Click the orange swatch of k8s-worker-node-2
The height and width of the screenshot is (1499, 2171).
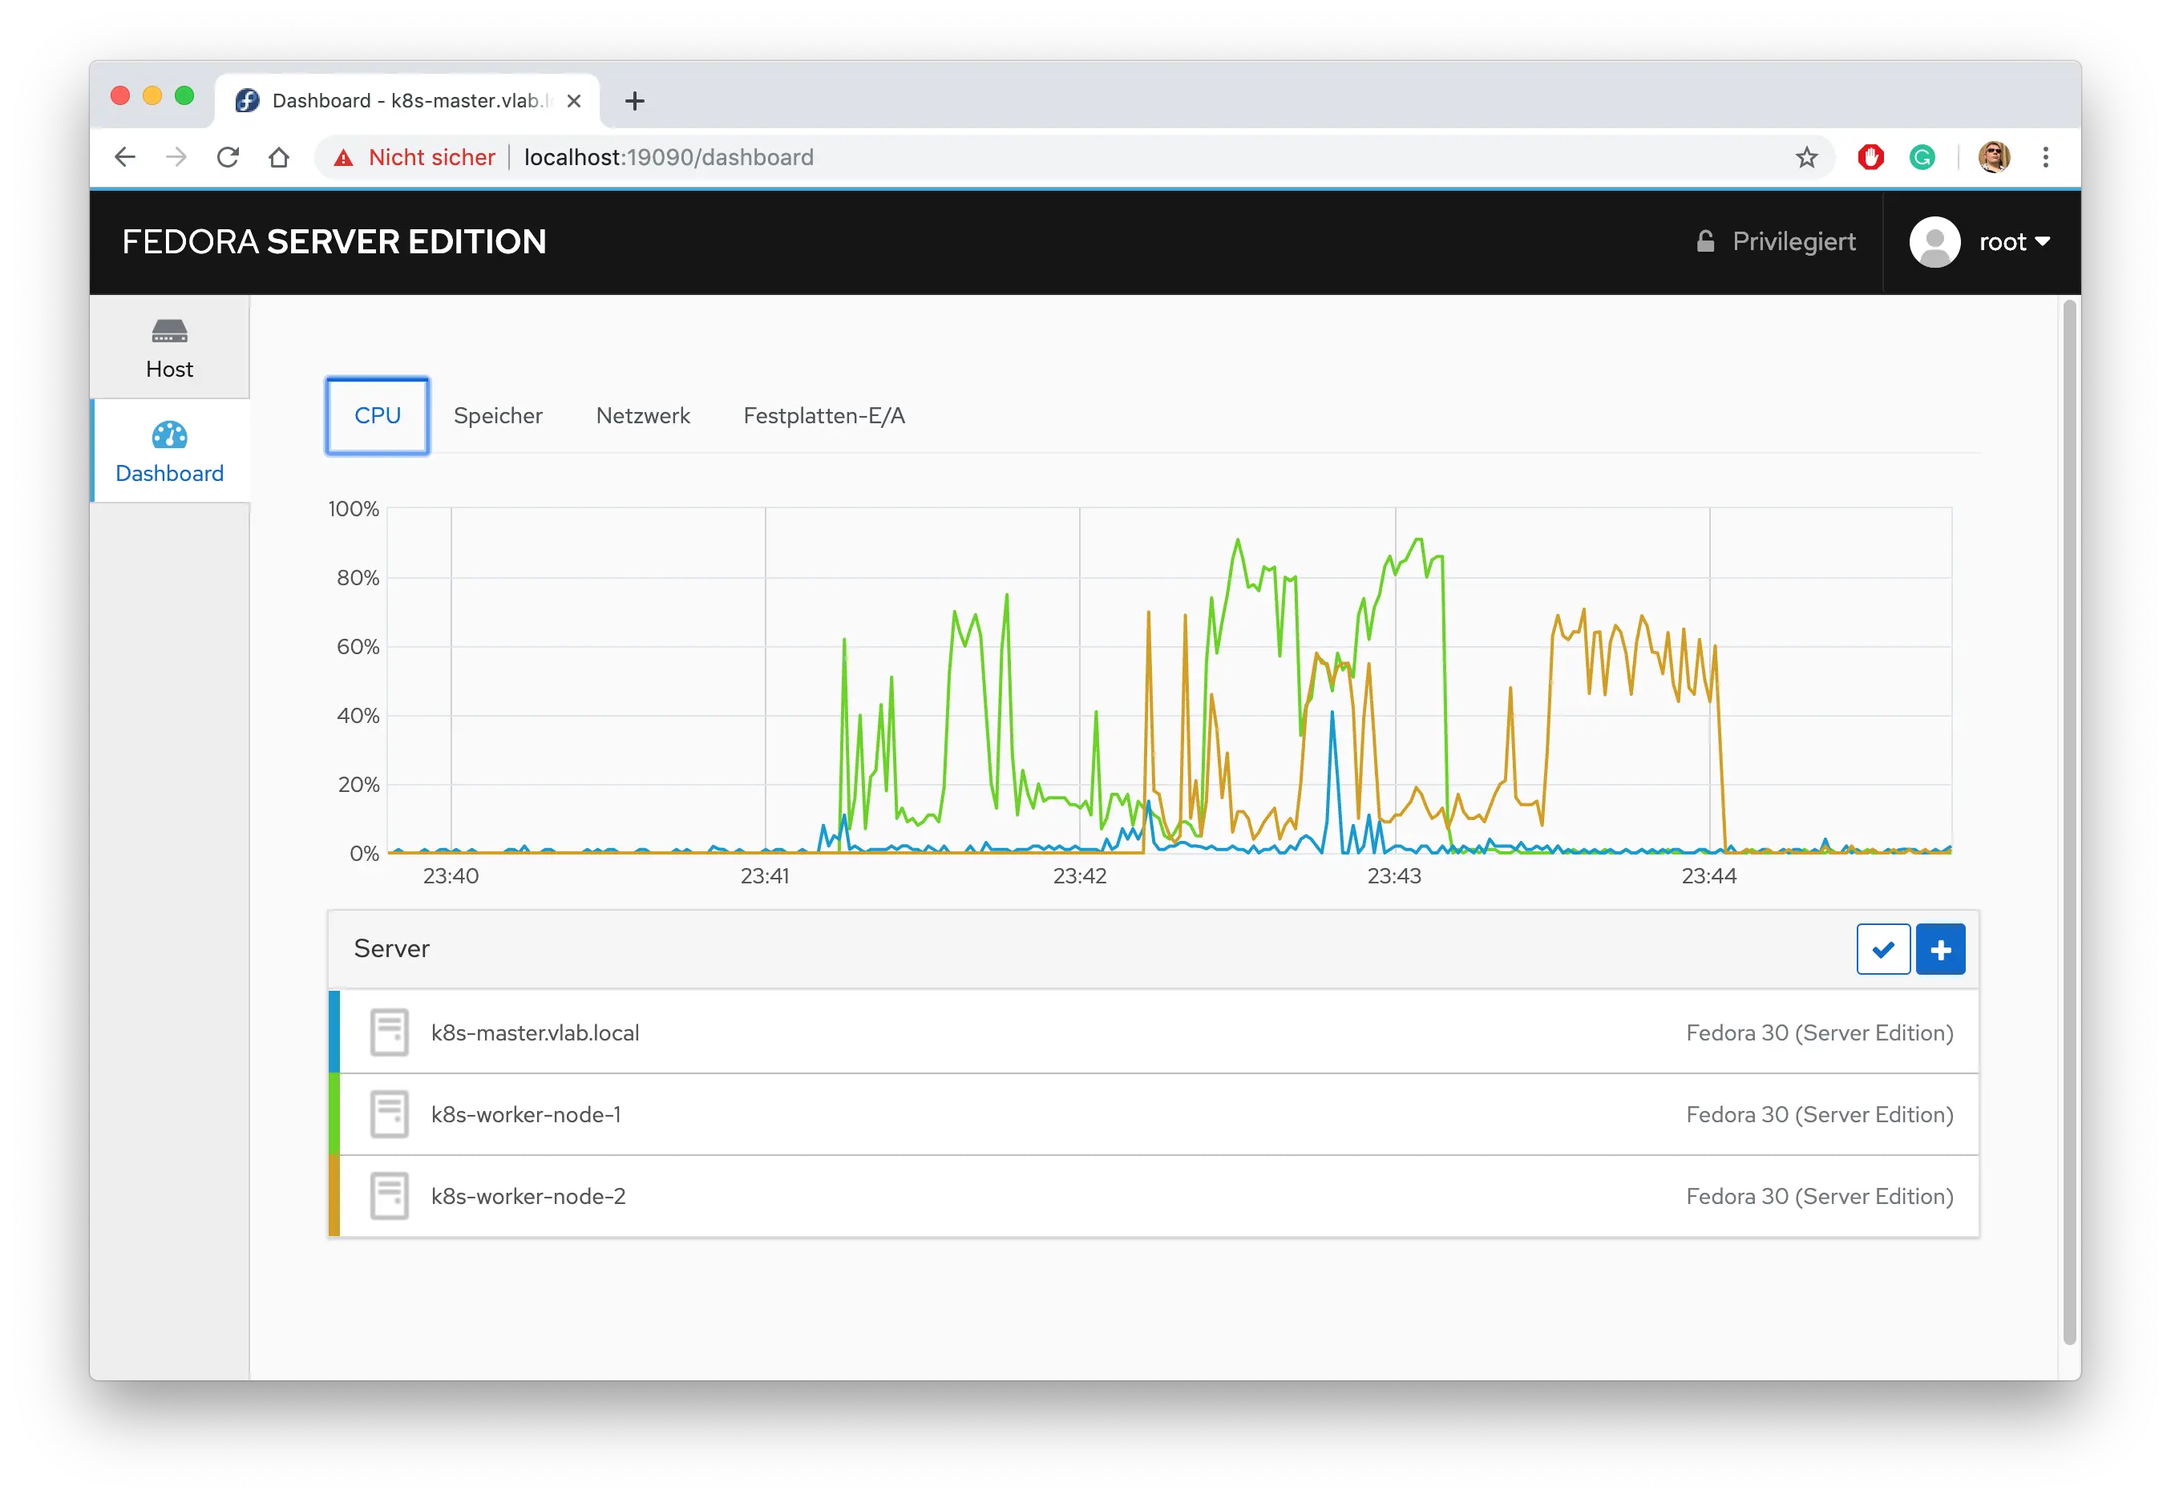click(x=334, y=1196)
